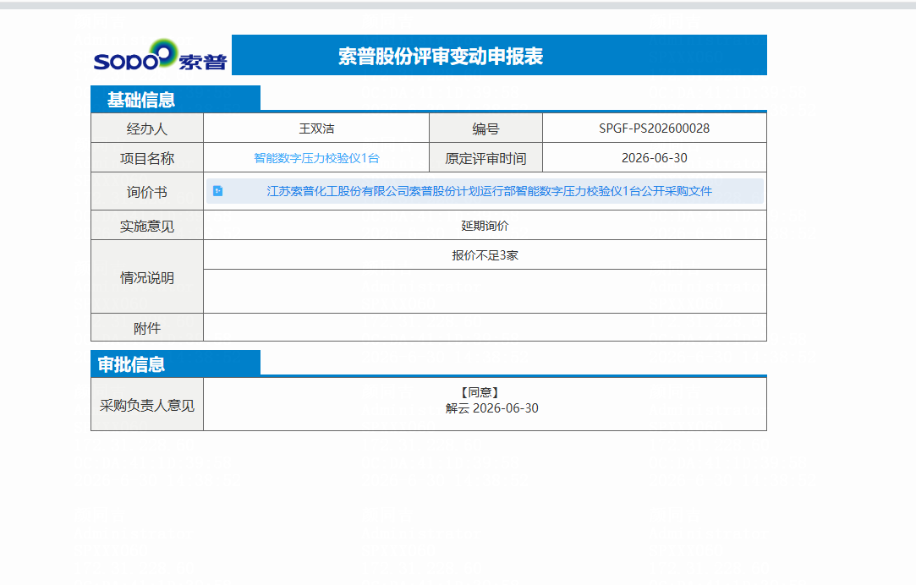The width and height of the screenshot is (916, 585).
Task: Click the 原定评审时间 label cell
Action: (x=486, y=158)
